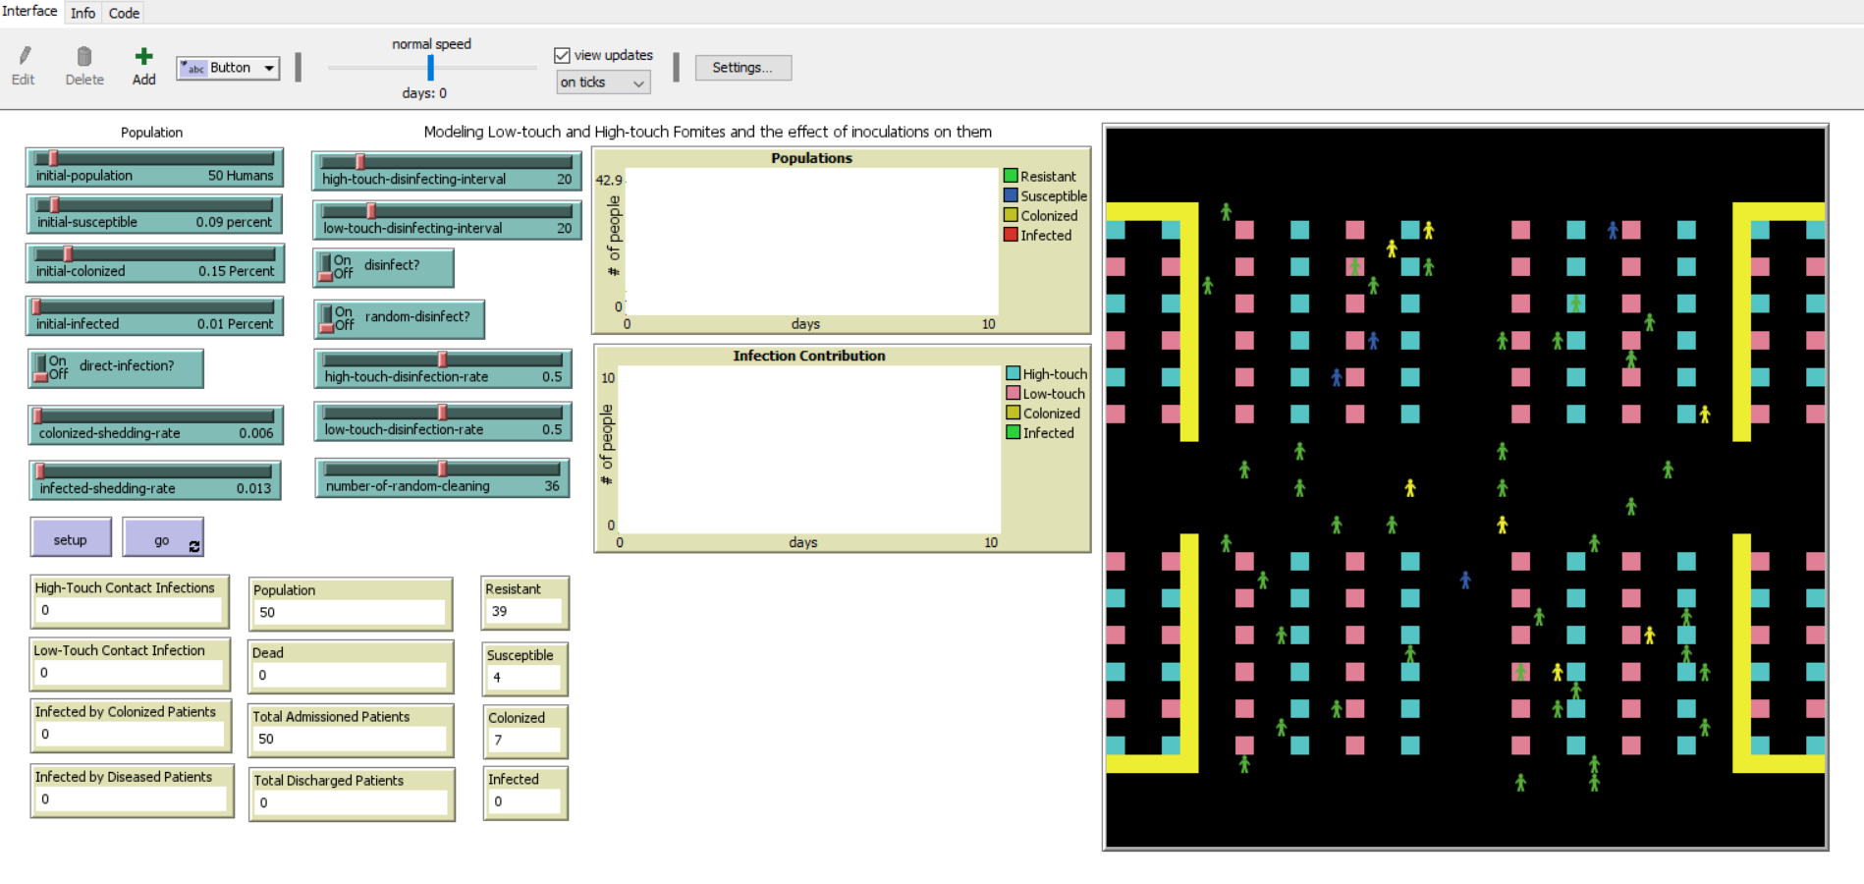
Task: Click the Susceptible monitor showing 4
Action: pos(525,669)
